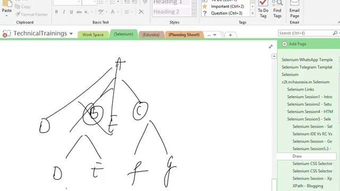
Task: Click the bullet list icon
Action: [x=101, y=2]
